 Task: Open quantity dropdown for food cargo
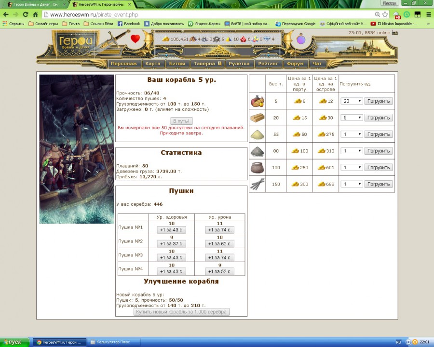pos(351,101)
